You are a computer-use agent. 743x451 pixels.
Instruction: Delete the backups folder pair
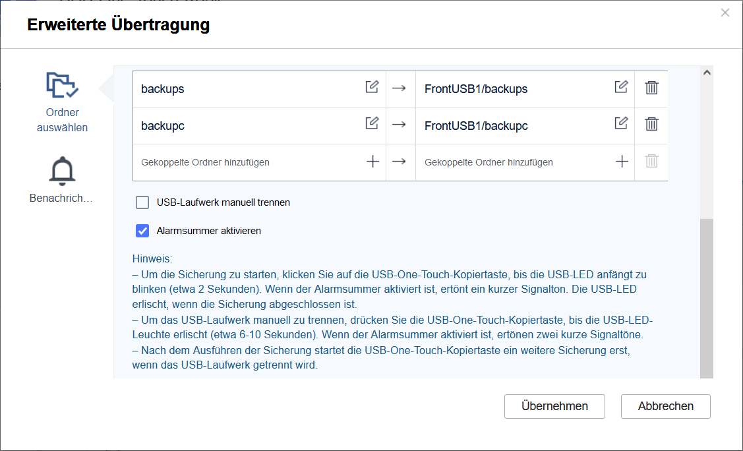[x=651, y=88]
